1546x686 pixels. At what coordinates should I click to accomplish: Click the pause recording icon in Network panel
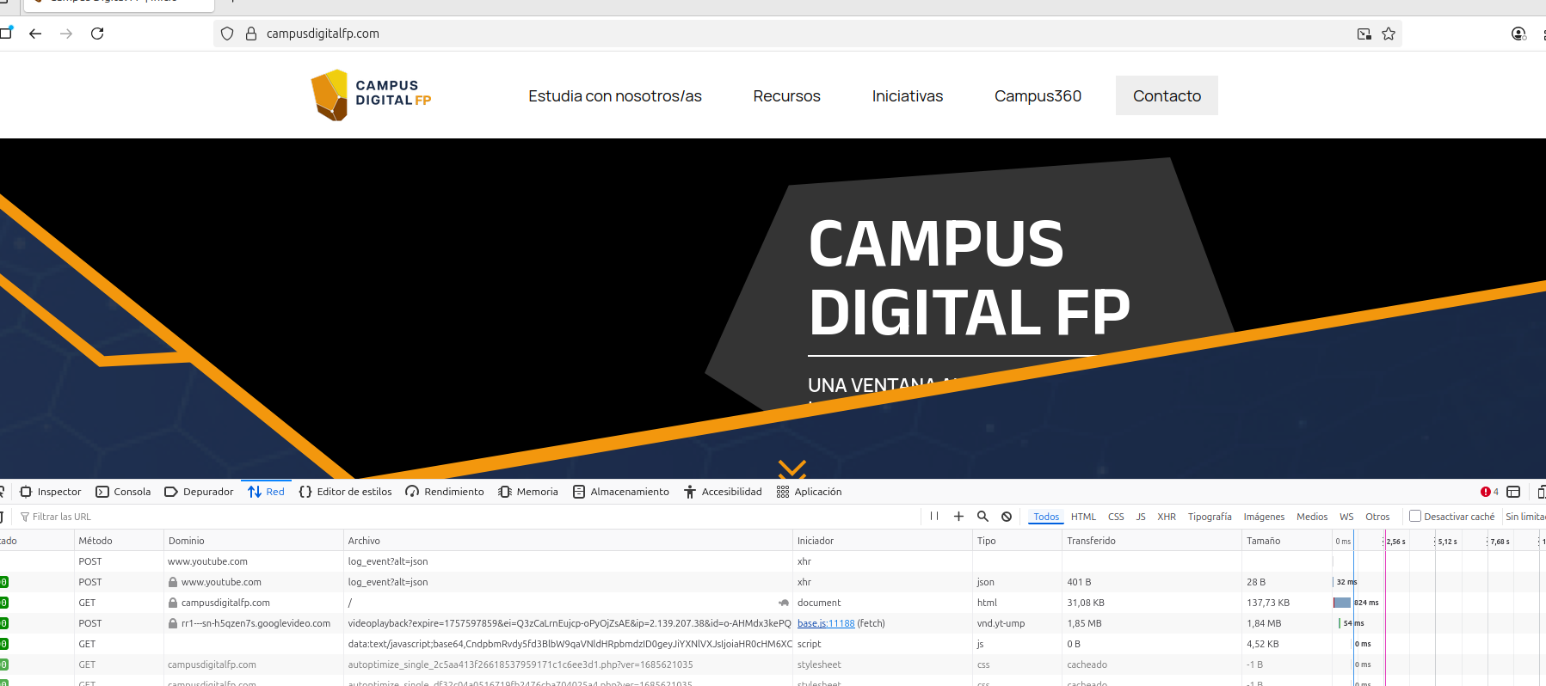tap(934, 517)
